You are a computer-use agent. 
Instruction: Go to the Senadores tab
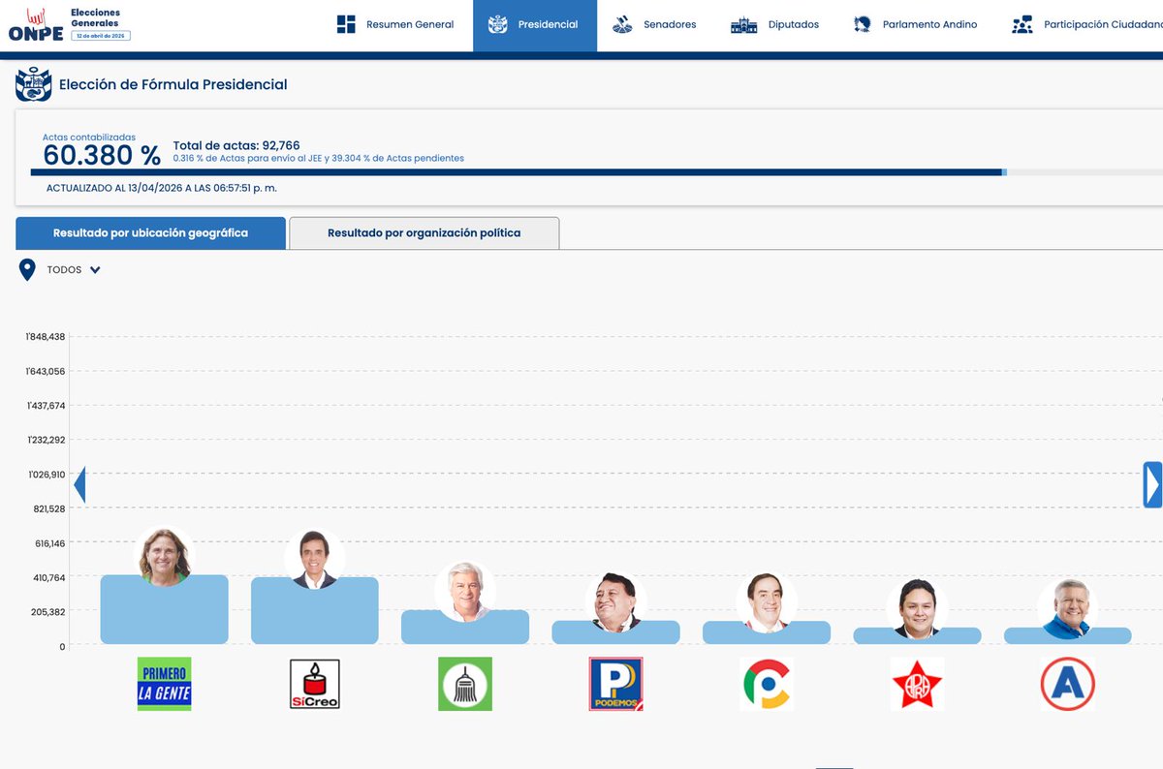[655, 25]
